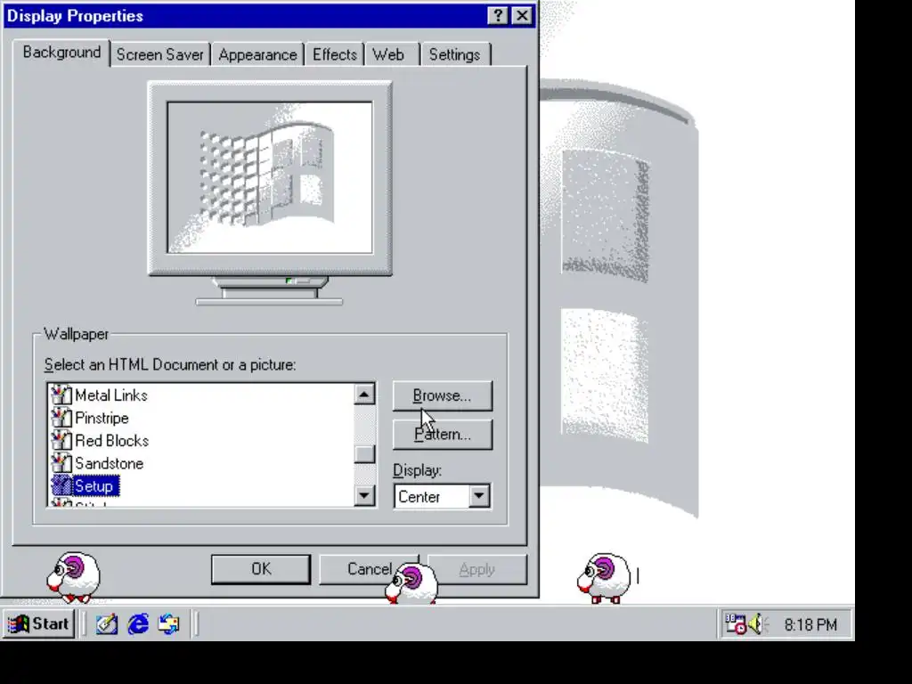Switch to the Settings tab
The width and height of the screenshot is (912, 684).
(x=455, y=54)
